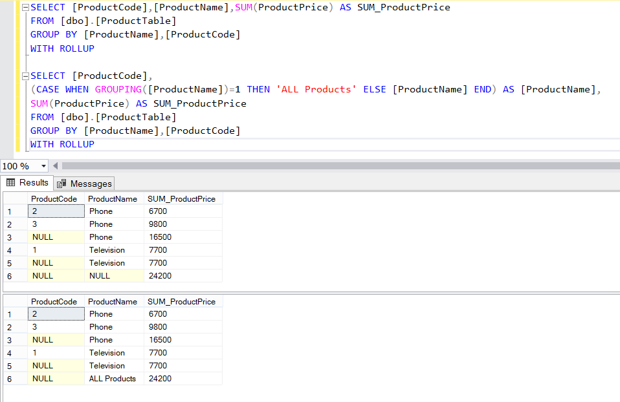
Task: Click 'GROUPING' keyword in the CASE expression
Action: coord(118,90)
